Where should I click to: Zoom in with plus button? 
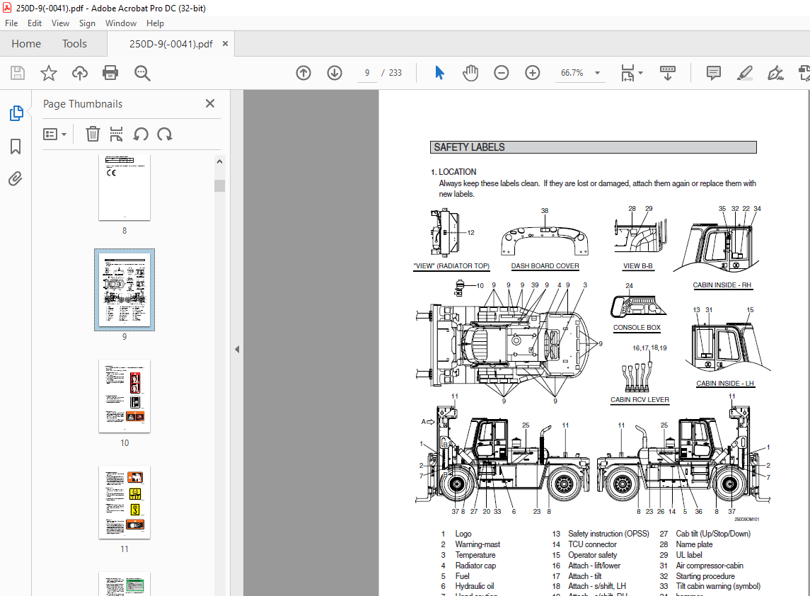click(x=532, y=73)
